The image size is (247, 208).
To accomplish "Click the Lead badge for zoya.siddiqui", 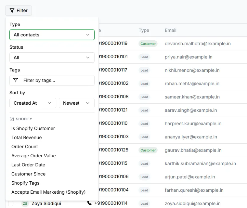I will point(144,203).
